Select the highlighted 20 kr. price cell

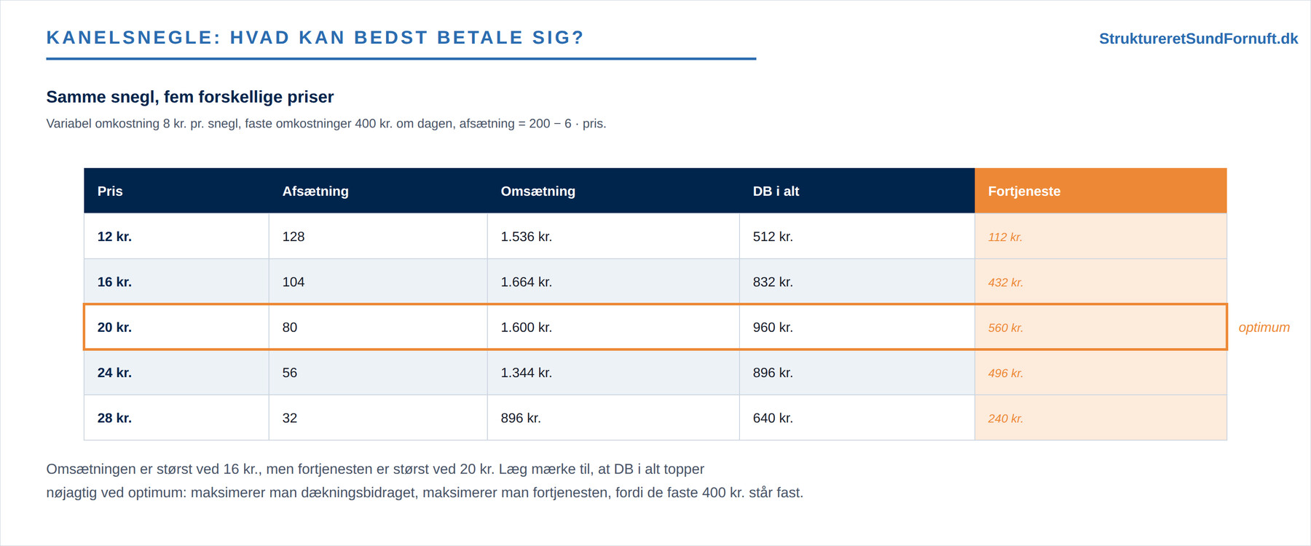tap(176, 327)
